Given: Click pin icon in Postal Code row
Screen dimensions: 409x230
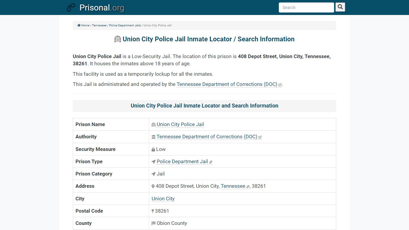Looking at the screenshot, I should pyautogui.click(x=153, y=211).
